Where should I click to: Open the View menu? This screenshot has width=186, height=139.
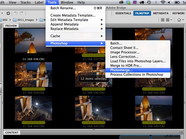click(12, 2)
